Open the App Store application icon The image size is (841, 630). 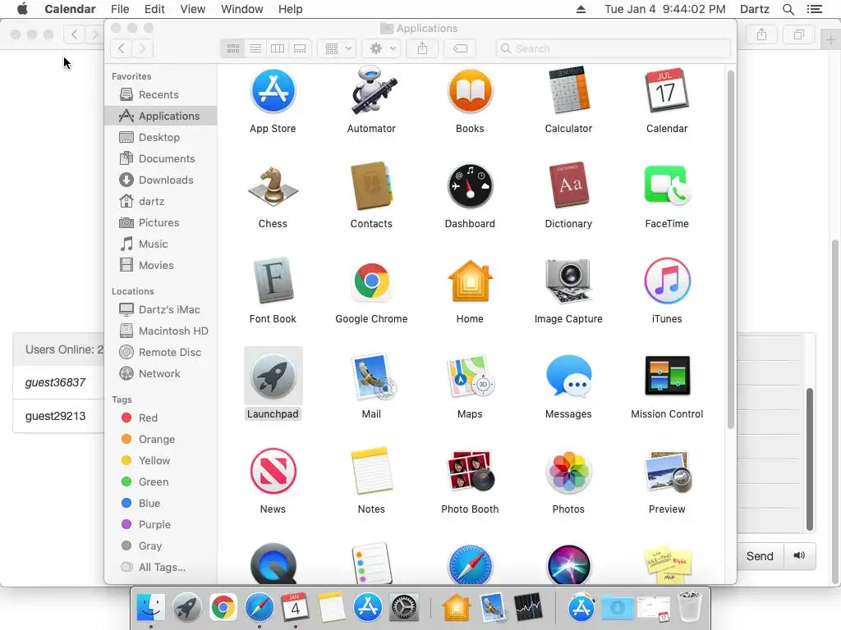click(x=273, y=91)
